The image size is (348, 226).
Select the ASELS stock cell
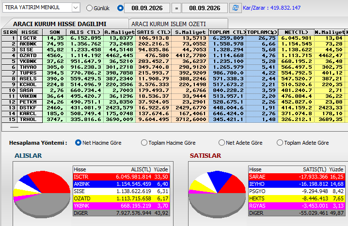pos(30,79)
